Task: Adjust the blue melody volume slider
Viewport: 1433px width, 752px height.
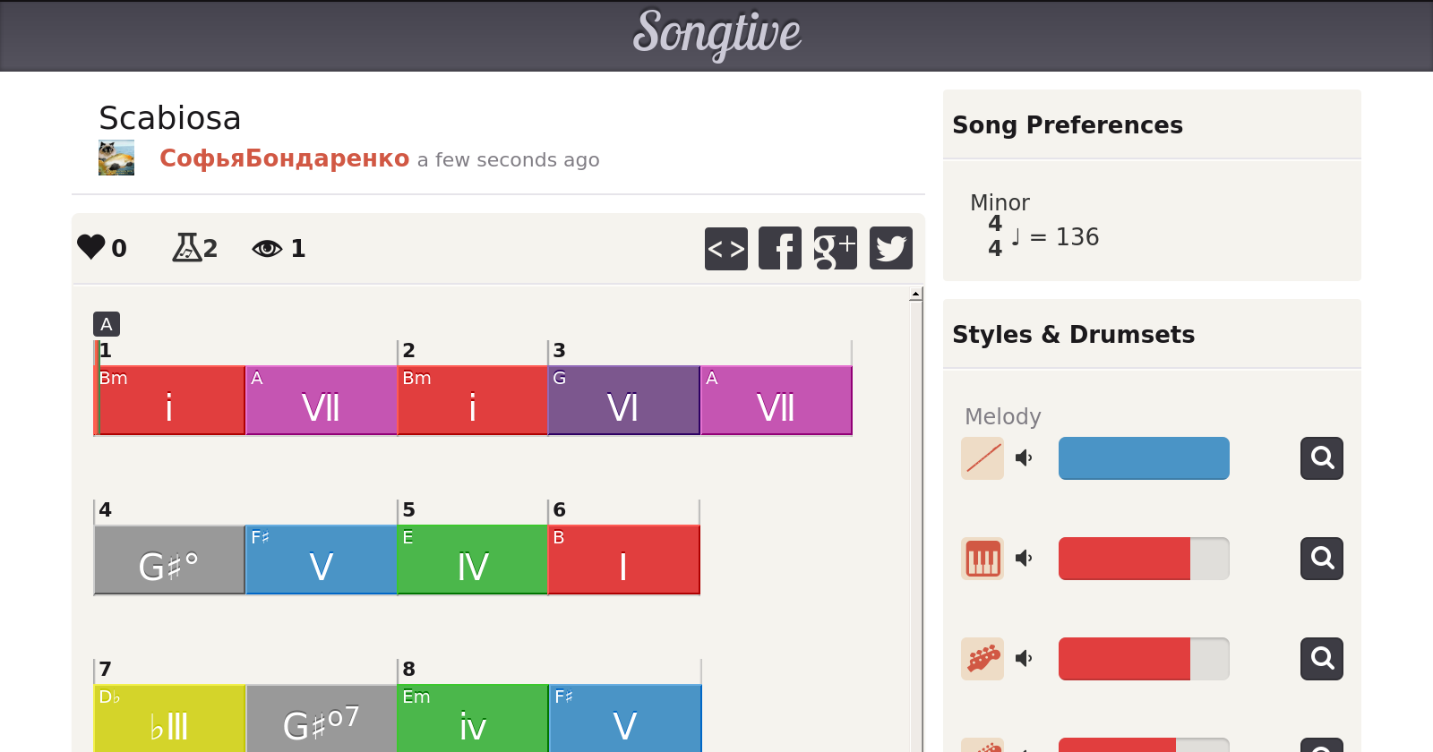Action: coord(1143,458)
